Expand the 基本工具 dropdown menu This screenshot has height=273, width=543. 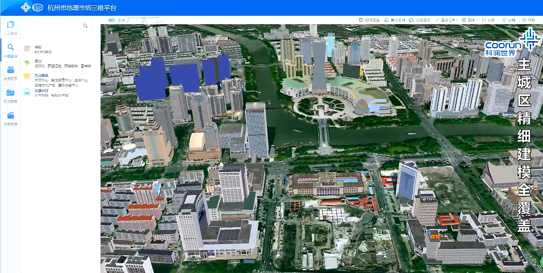tap(447, 20)
